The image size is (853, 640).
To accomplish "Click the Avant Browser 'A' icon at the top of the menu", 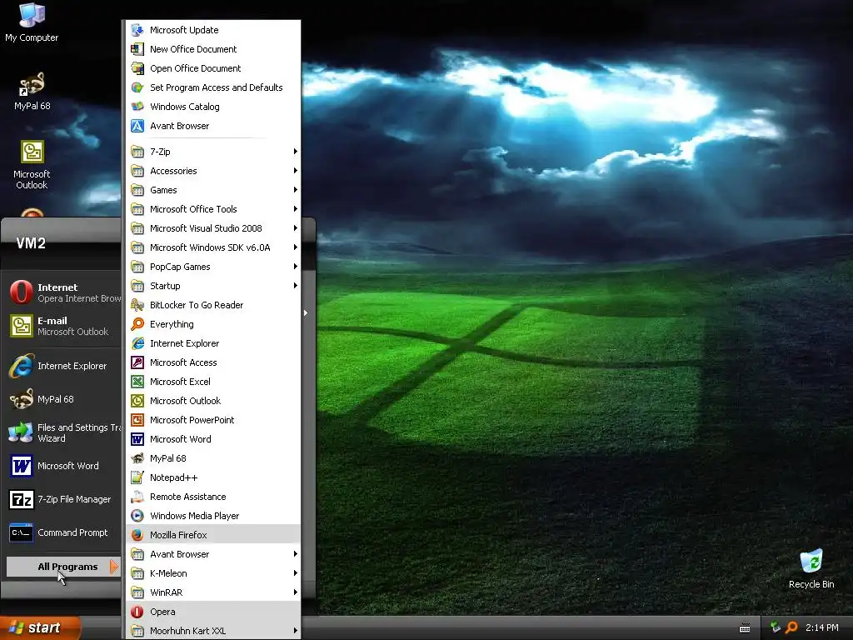I will click(x=137, y=126).
